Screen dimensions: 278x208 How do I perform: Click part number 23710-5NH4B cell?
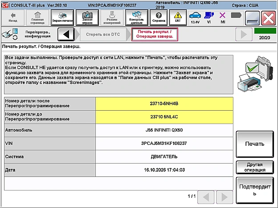coord(164,104)
